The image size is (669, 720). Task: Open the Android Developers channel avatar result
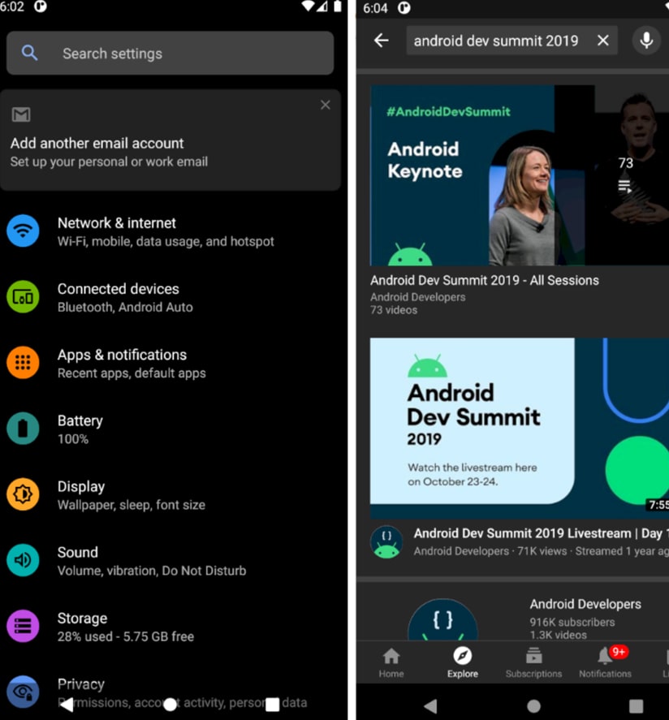click(x=442, y=620)
